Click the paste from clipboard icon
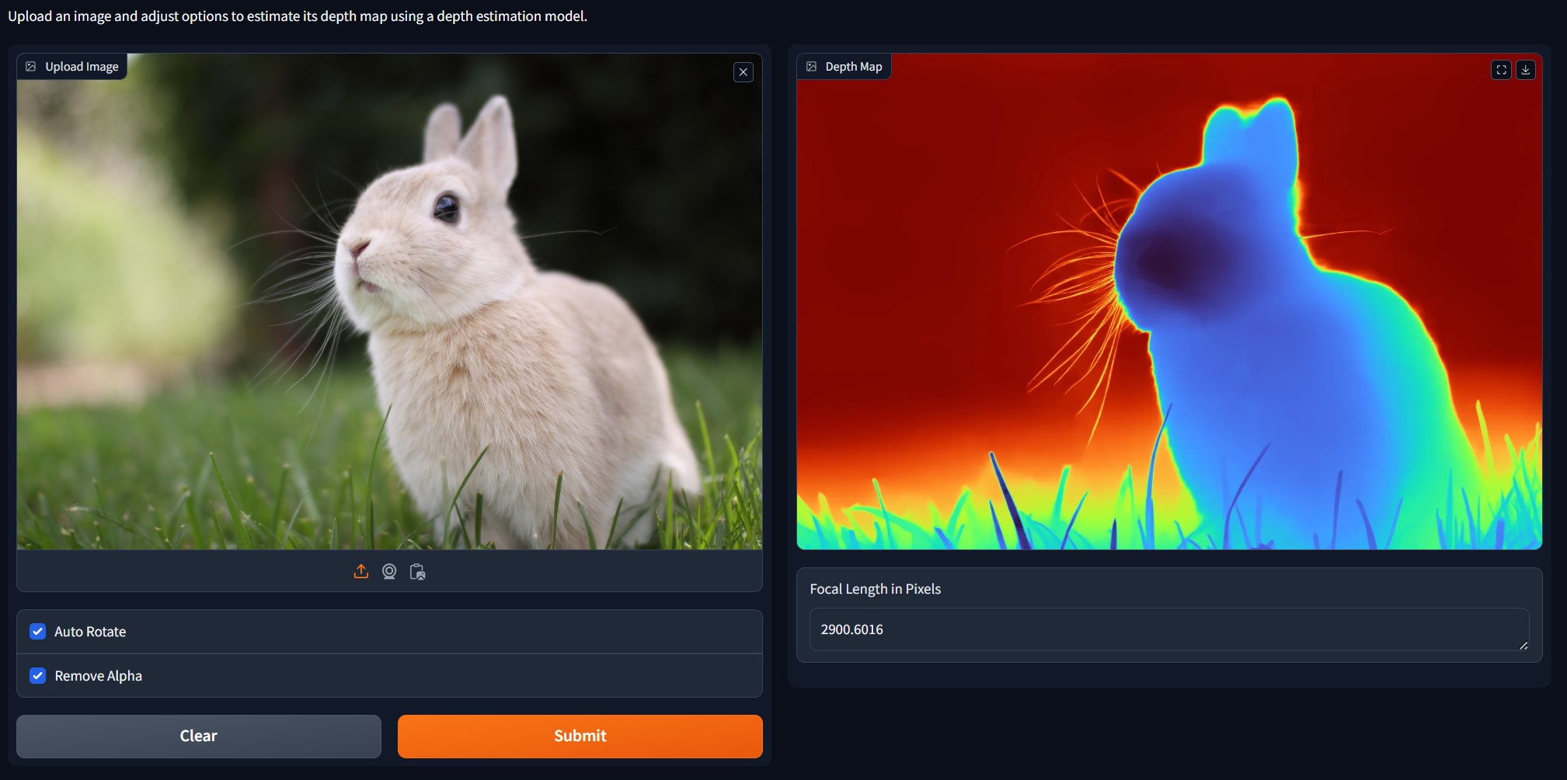 tap(417, 572)
